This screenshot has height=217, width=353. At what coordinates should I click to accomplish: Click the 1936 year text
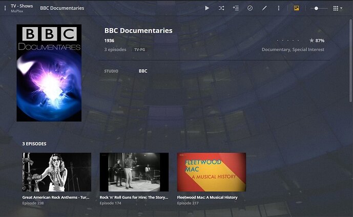pos(109,40)
